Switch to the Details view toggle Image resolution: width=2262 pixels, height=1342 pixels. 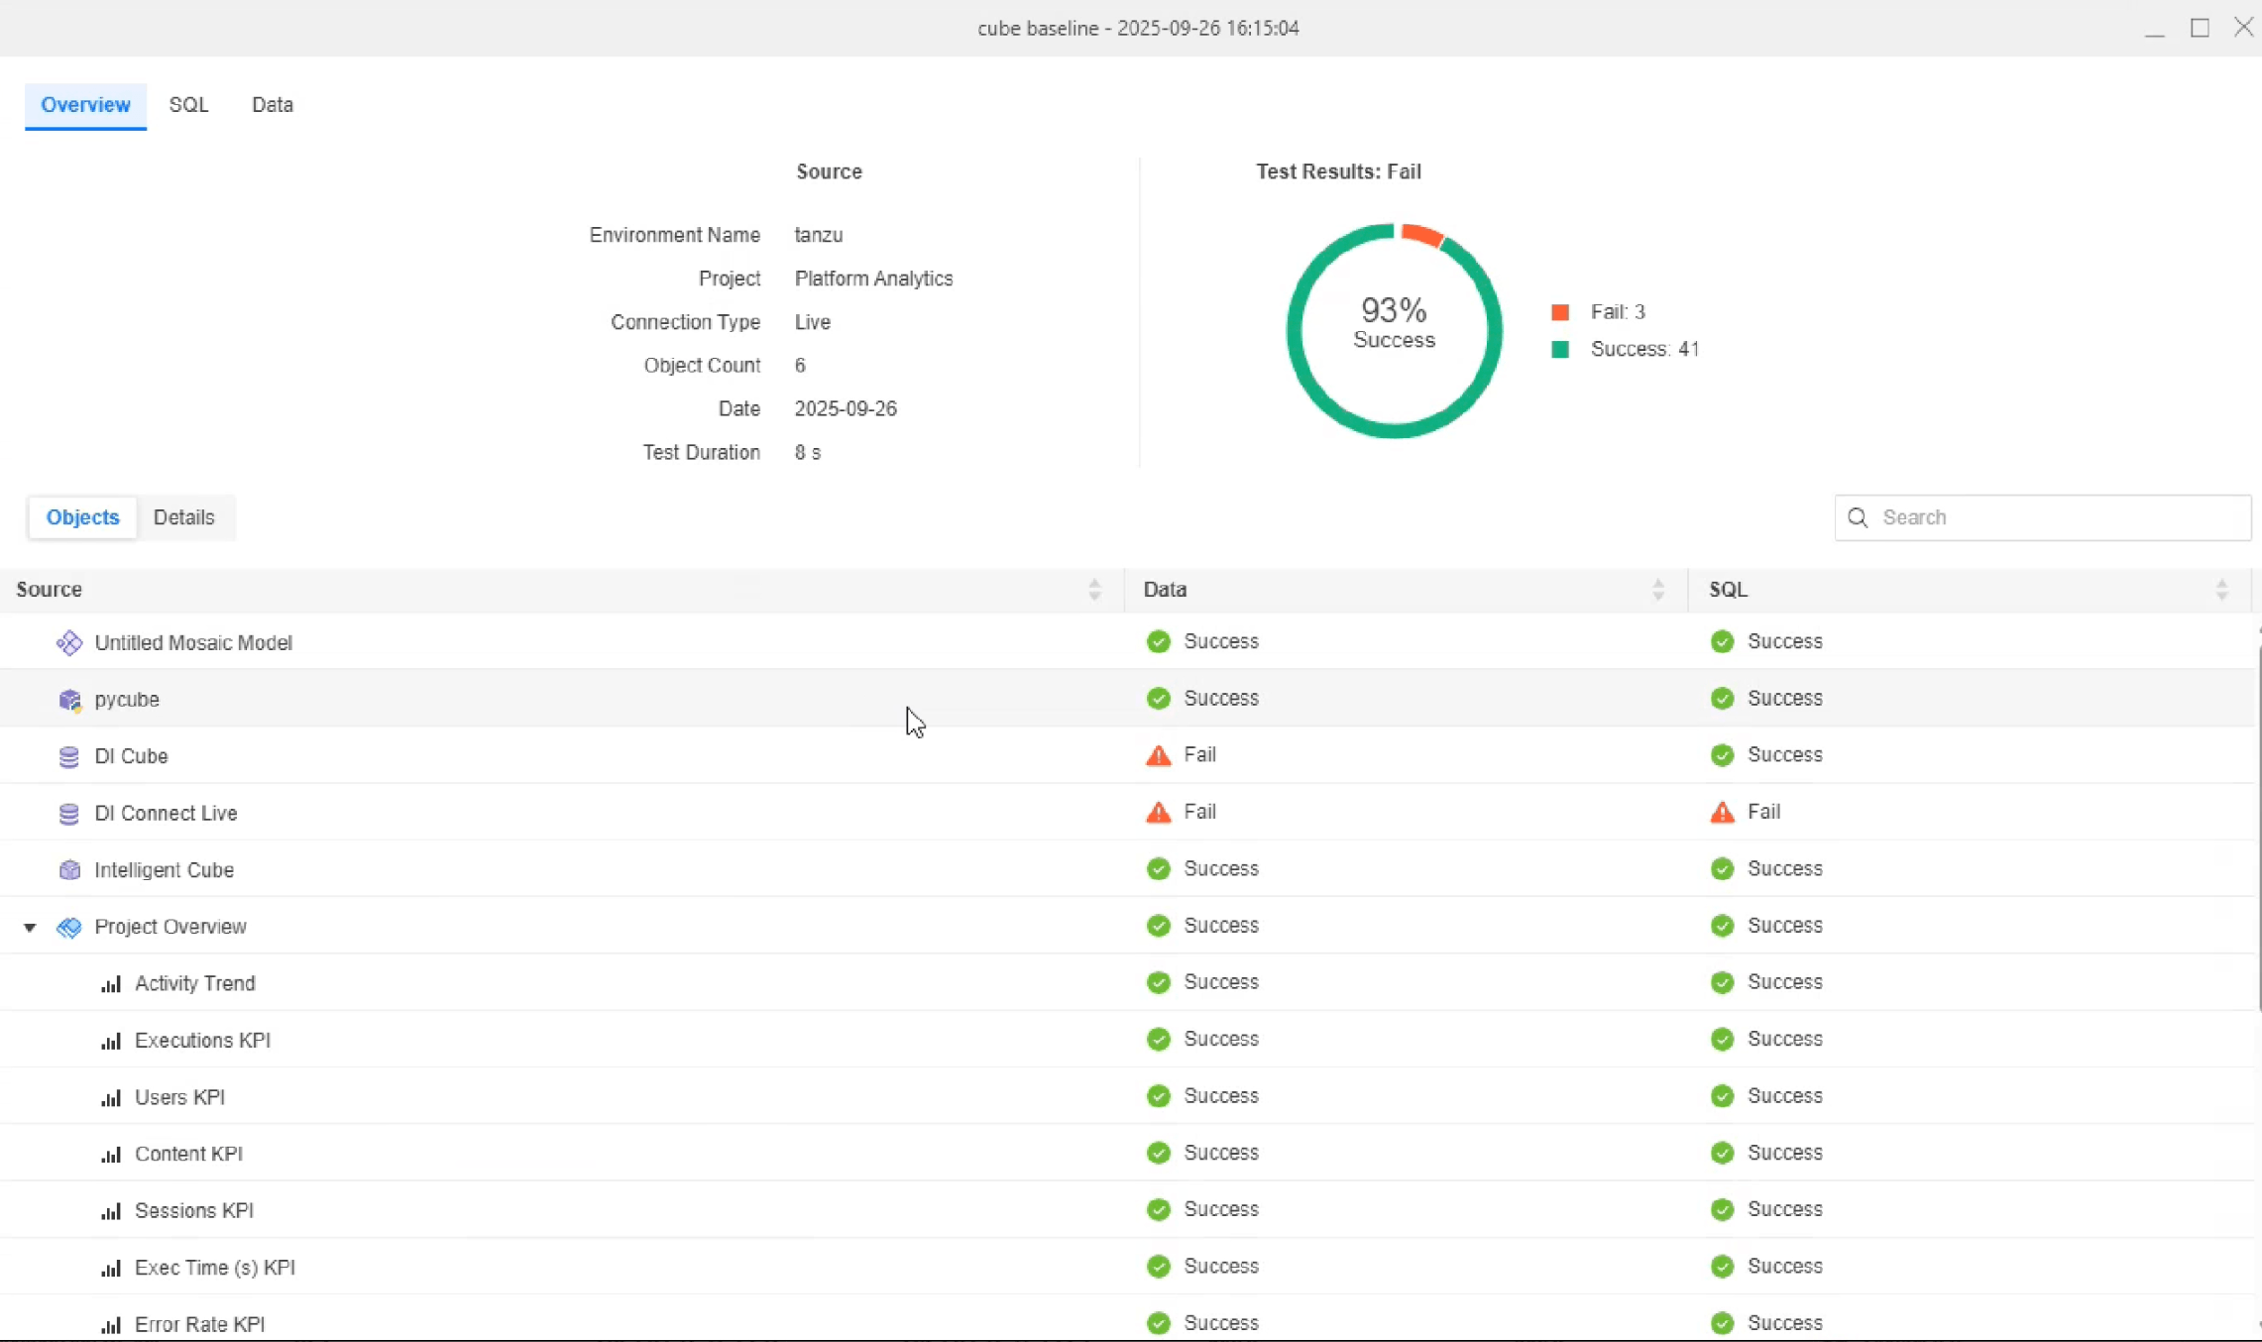click(x=183, y=517)
